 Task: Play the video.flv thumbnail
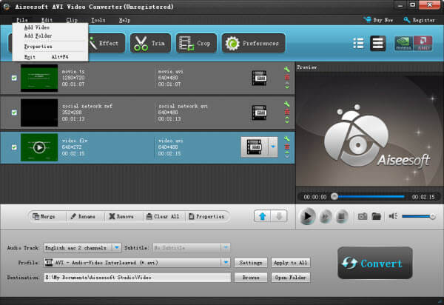point(39,147)
